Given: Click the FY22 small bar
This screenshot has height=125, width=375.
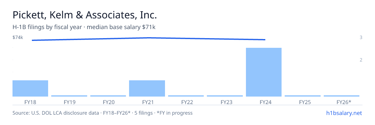Looking at the screenshot, I should (x=186, y=96).
